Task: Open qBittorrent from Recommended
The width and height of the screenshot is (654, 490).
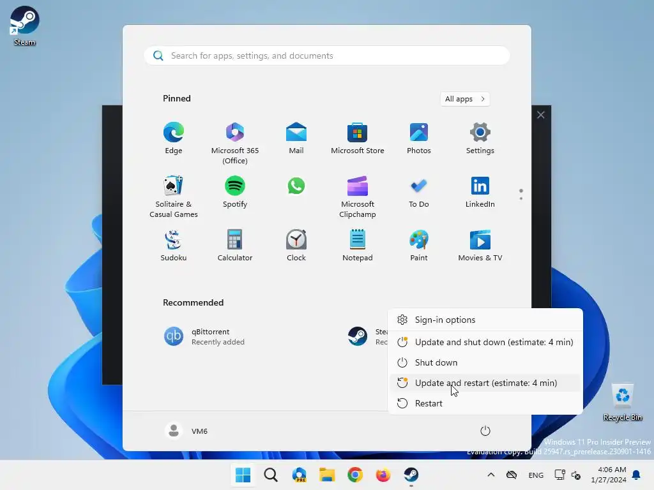Action: 204,337
